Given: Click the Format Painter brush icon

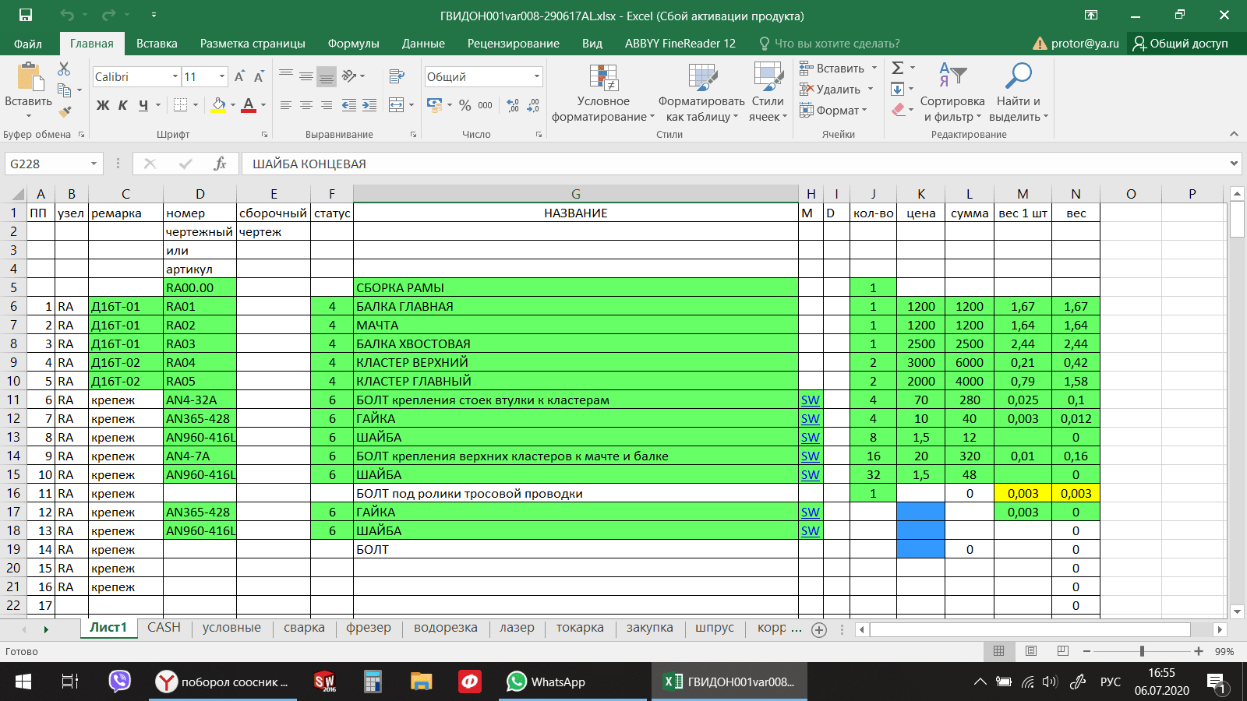Looking at the screenshot, I should coord(64,111).
